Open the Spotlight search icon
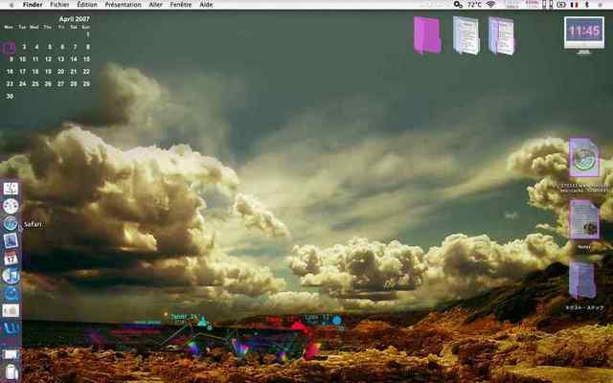This screenshot has width=613, height=383. (602, 5)
